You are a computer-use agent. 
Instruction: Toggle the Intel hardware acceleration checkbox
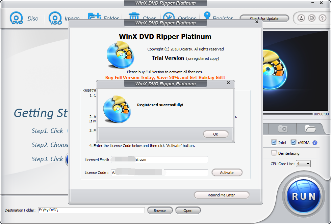click(274, 142)
